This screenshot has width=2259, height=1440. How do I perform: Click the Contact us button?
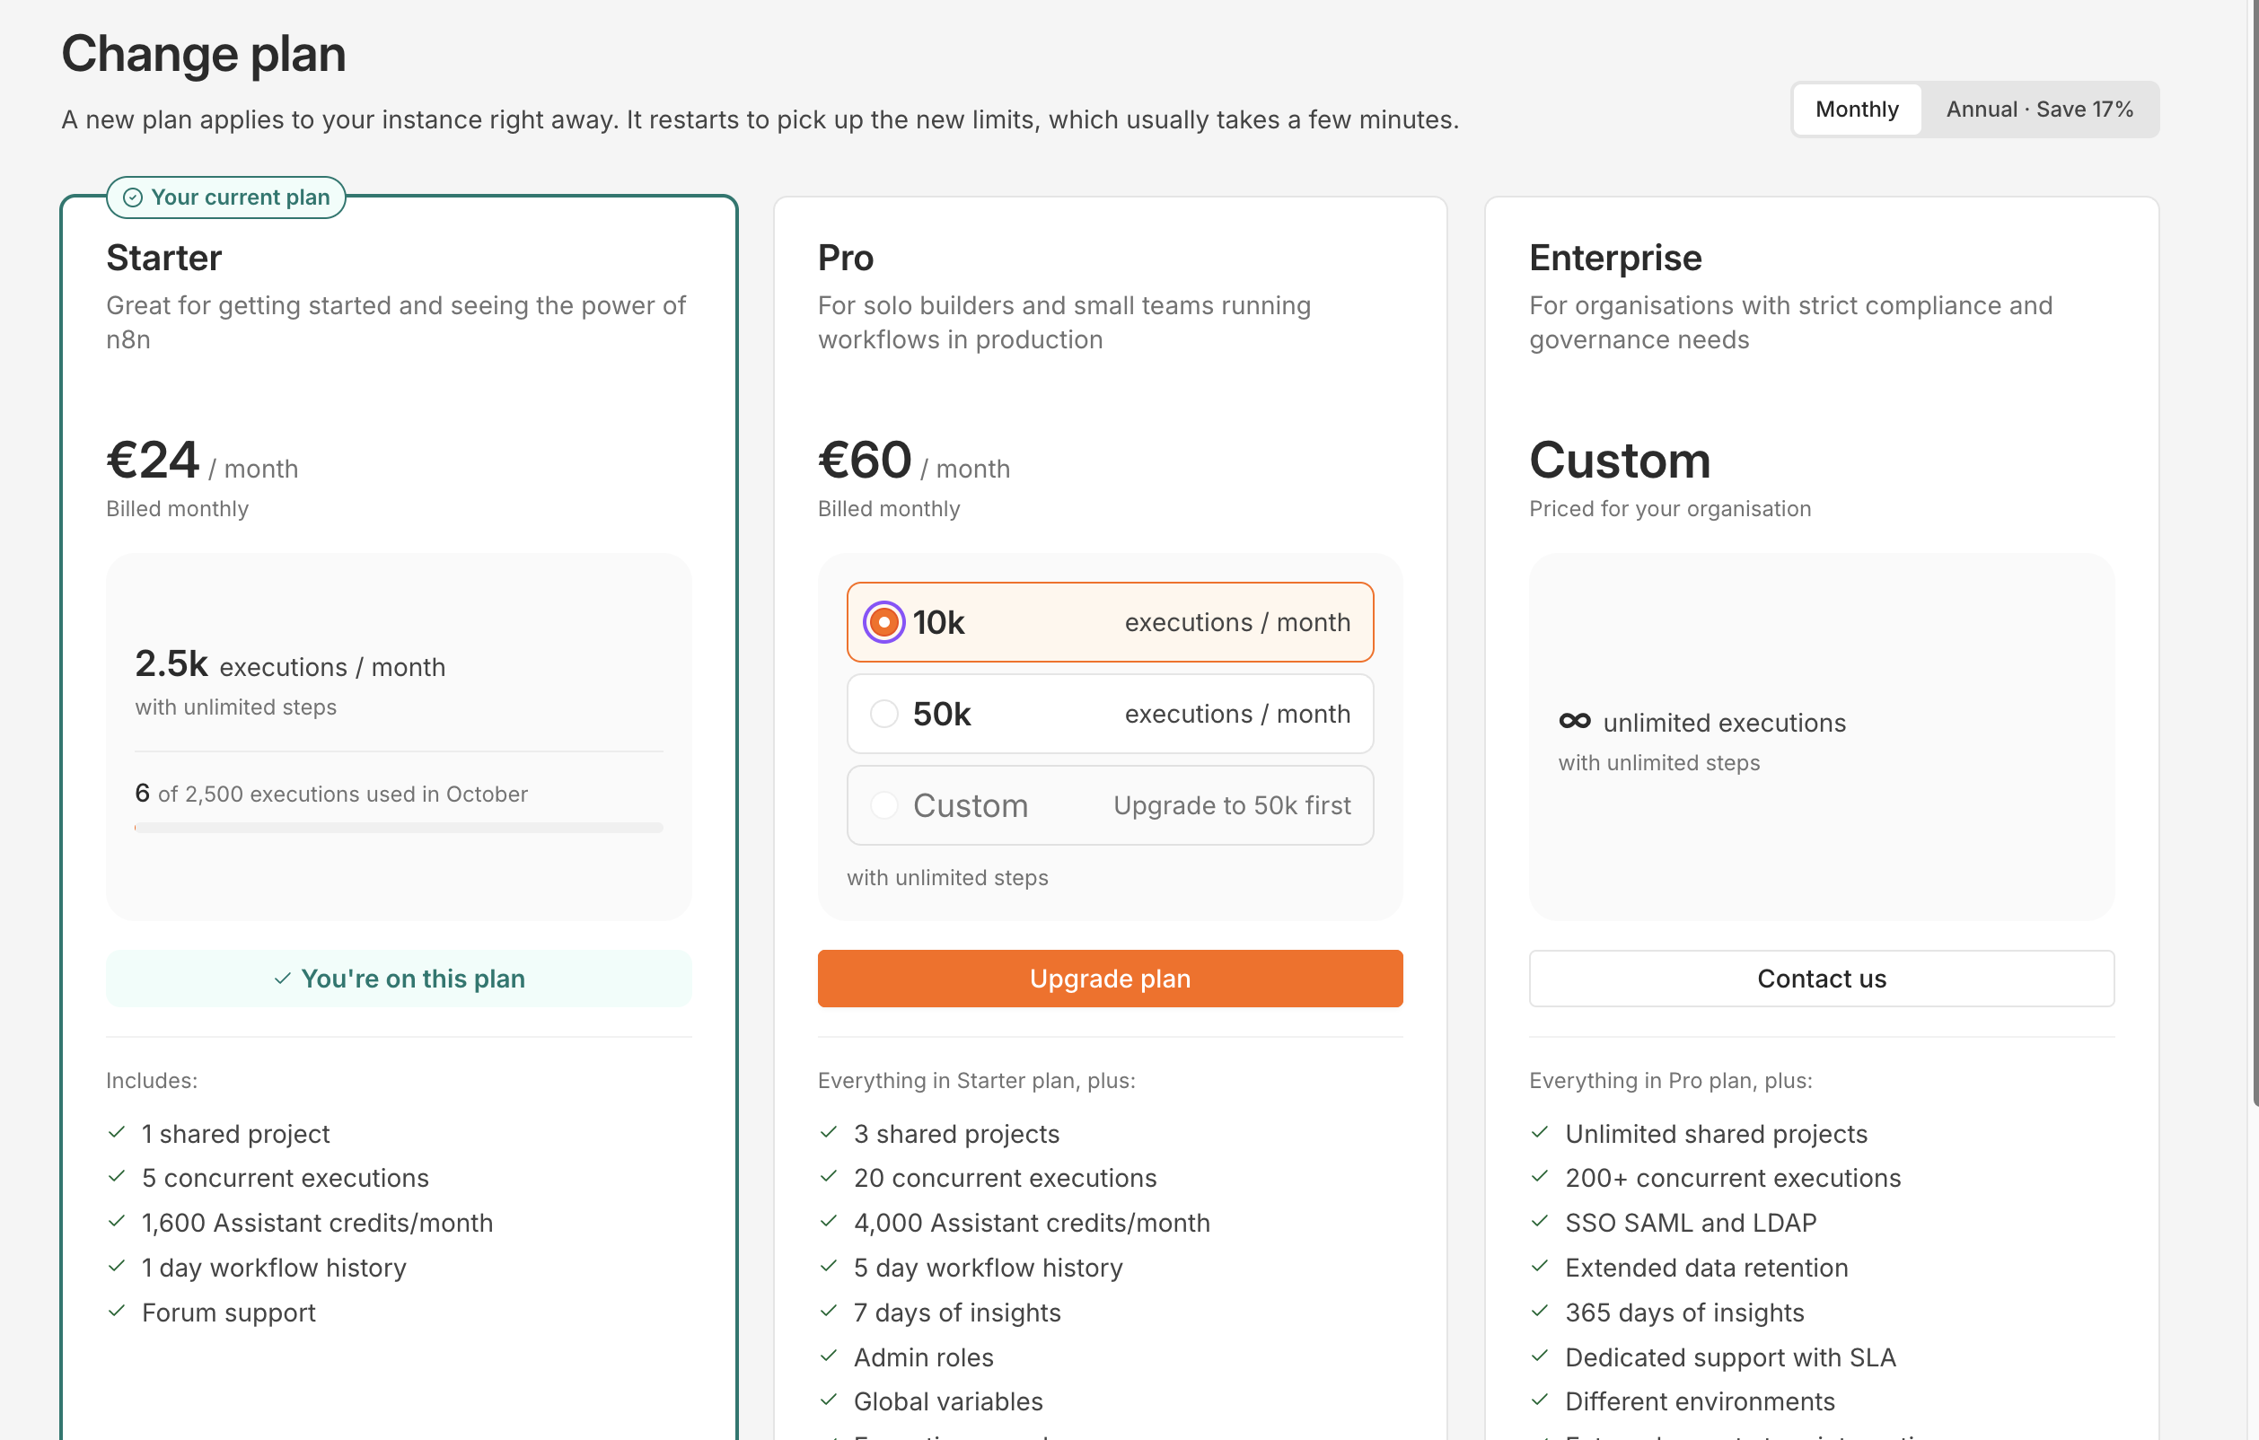point(1821,979)
